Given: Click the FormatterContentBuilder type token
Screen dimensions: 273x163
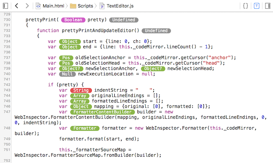Looking at the screenshot, I should click(102, 112).
